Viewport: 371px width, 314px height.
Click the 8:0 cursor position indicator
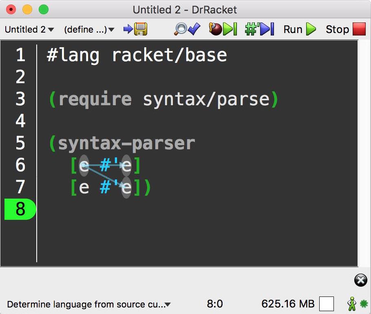coord(215,304)
